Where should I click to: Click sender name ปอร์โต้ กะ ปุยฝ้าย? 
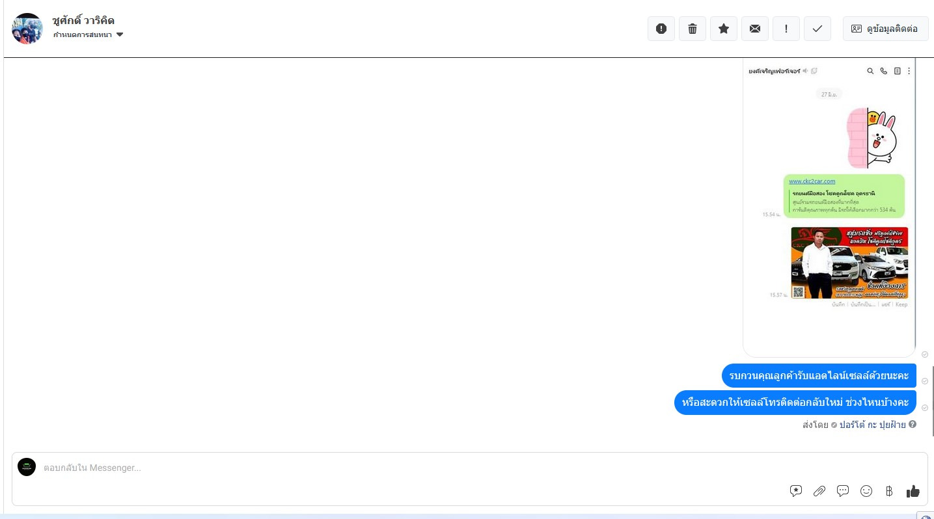pos(872,425)
